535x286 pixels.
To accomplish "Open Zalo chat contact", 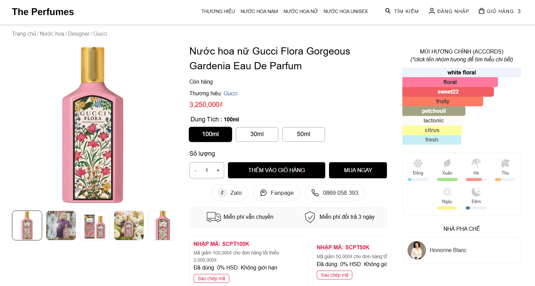I will coord(230,193).
